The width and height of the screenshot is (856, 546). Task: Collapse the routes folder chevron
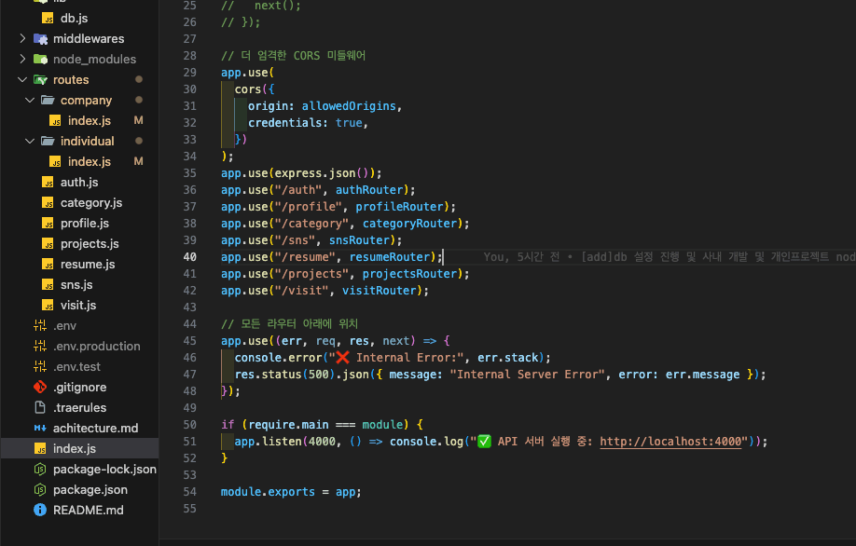22,79
